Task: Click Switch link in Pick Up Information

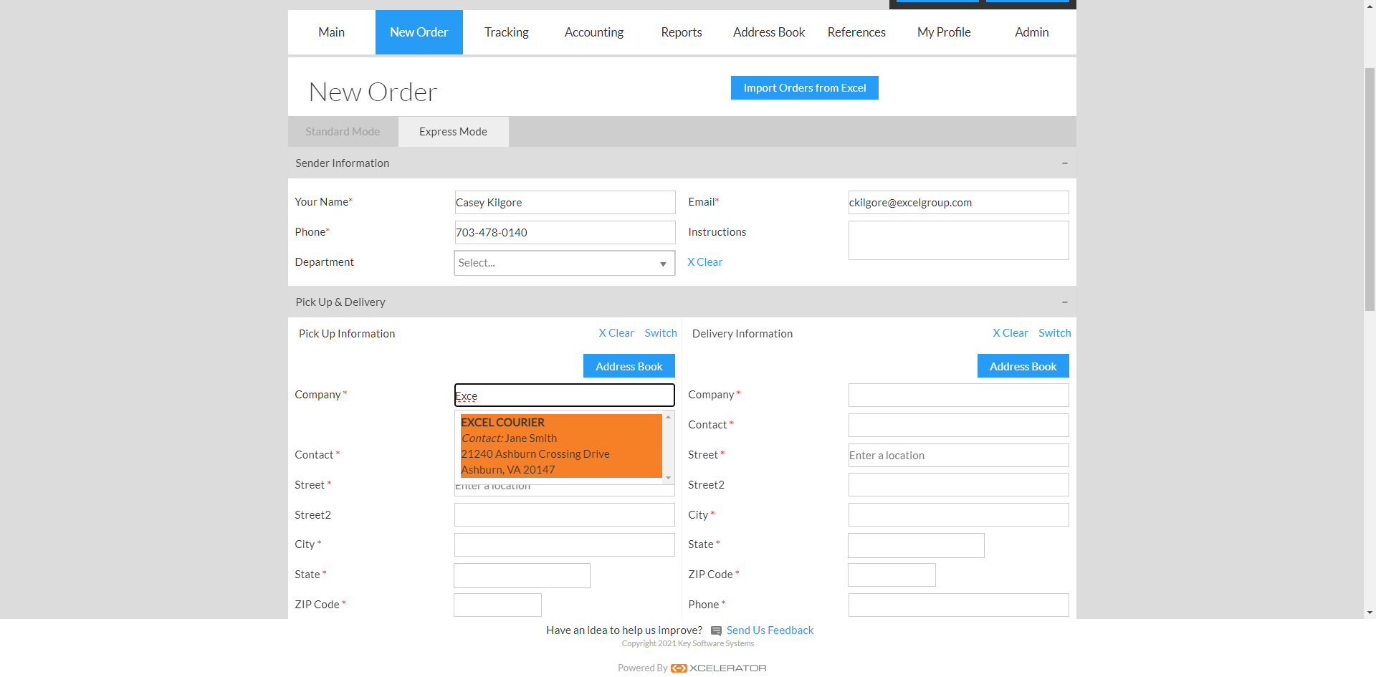Action: (661, 333)
